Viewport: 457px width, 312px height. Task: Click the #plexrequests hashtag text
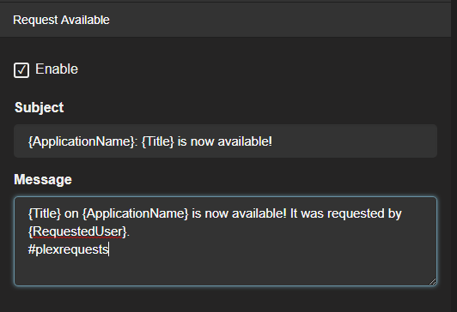pos(68,249)
